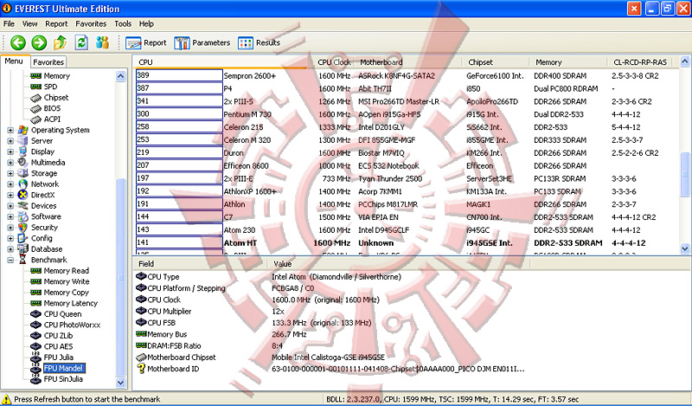Switch to the Favorites tab
692x406 pixels.
[x=48, y=62]
